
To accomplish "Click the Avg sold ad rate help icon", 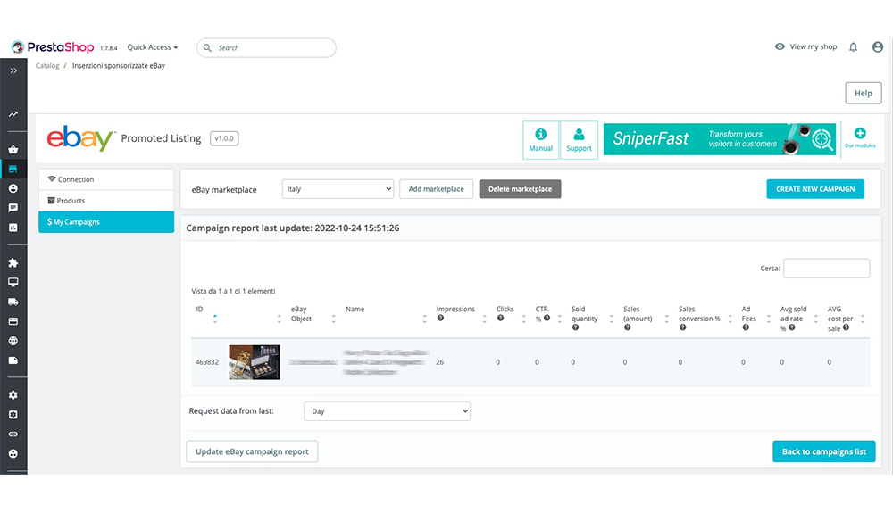I will coord(791,327).
